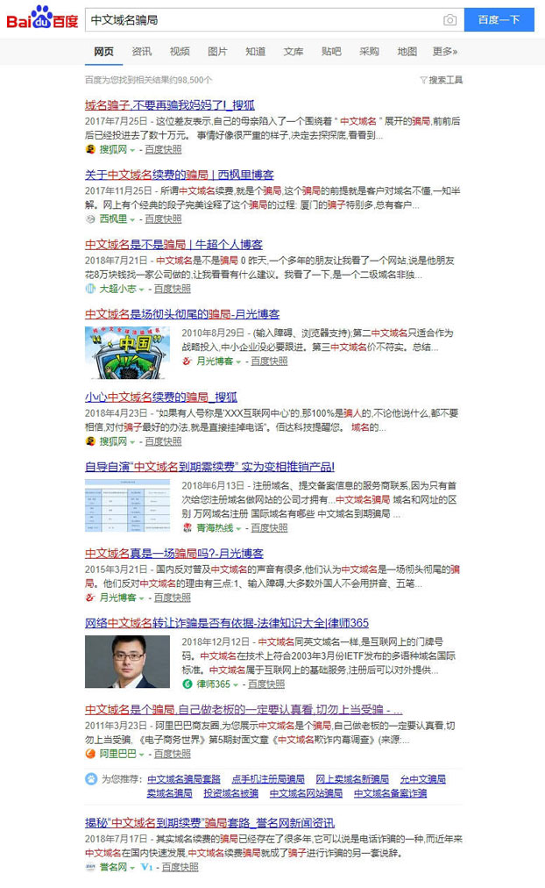Select the 网页 tab

click(x=103, y=52)
